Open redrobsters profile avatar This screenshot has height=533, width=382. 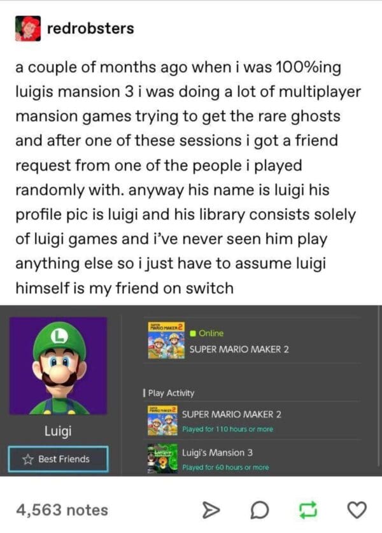pos(28,29)
